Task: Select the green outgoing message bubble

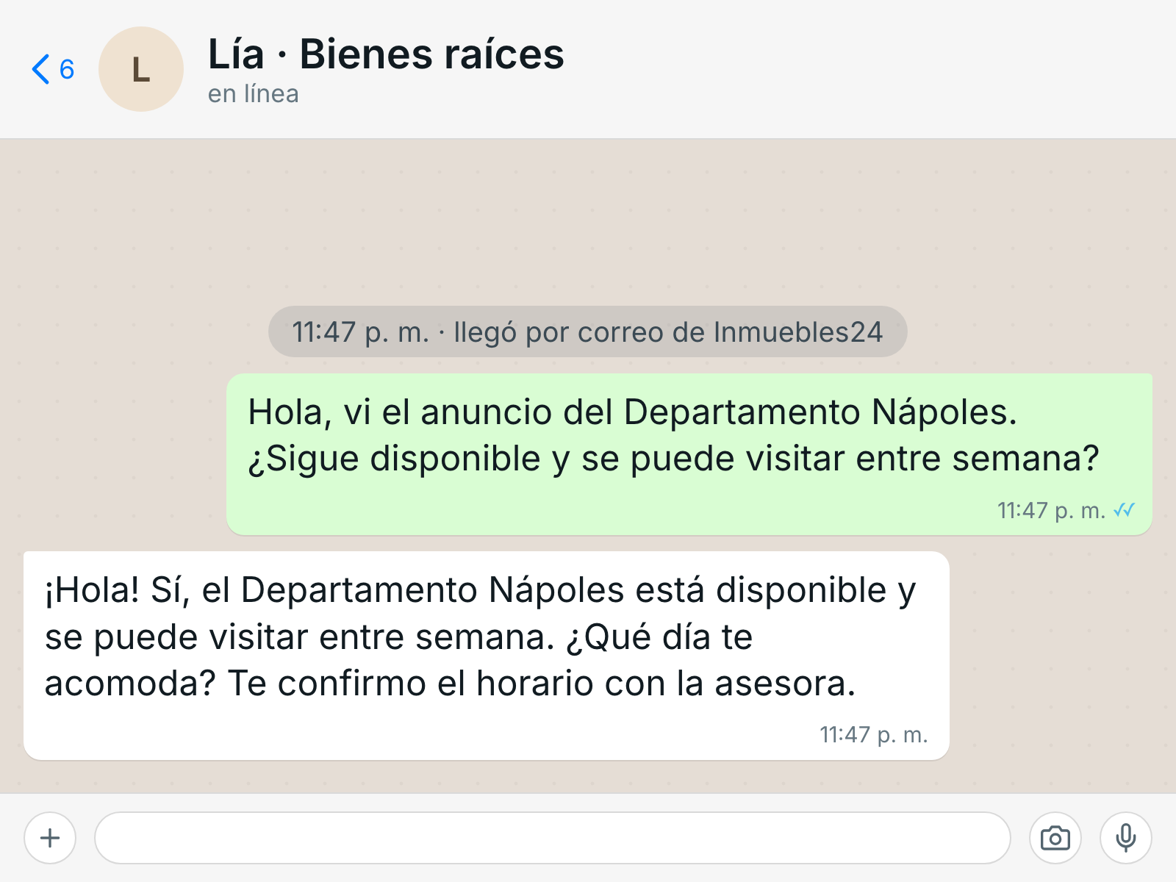Action: [689, 454]
